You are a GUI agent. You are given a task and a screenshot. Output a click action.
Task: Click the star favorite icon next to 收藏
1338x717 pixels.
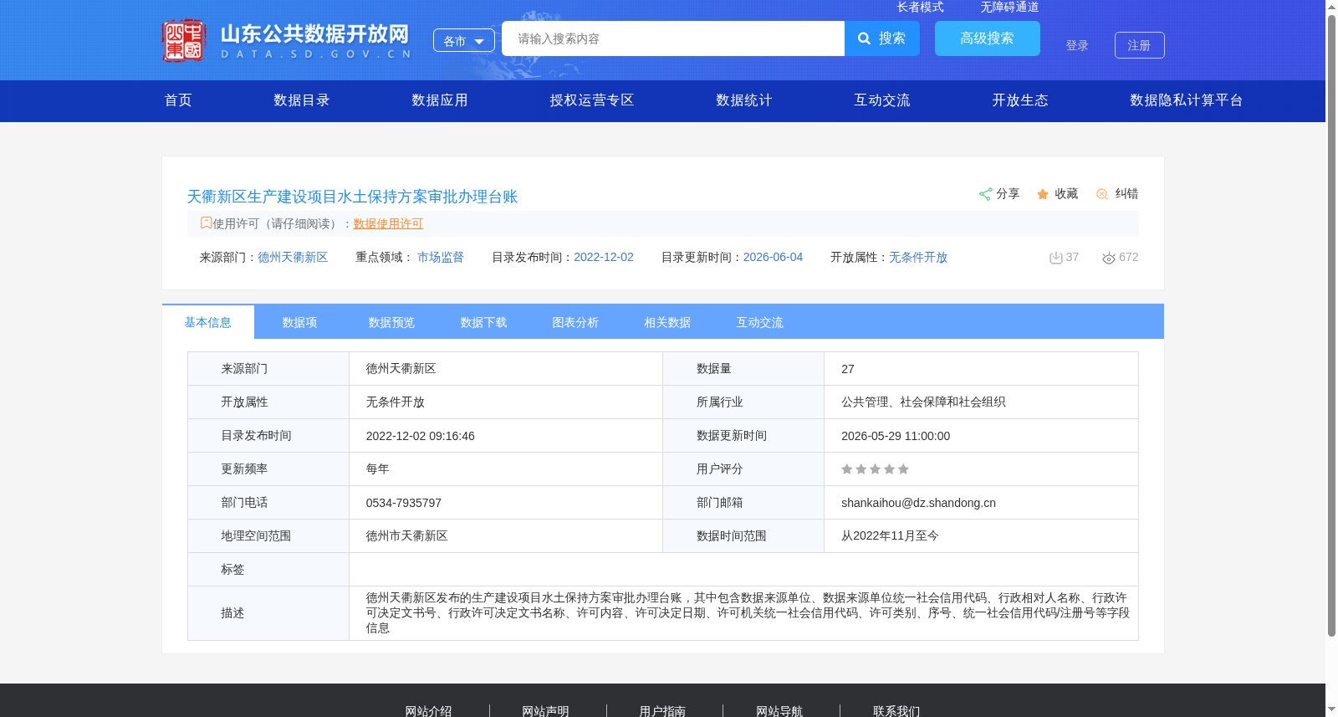[1043, 194]
